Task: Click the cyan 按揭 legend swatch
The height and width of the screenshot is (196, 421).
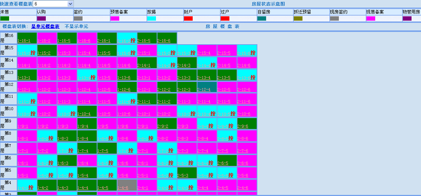Action: point(152,18)
